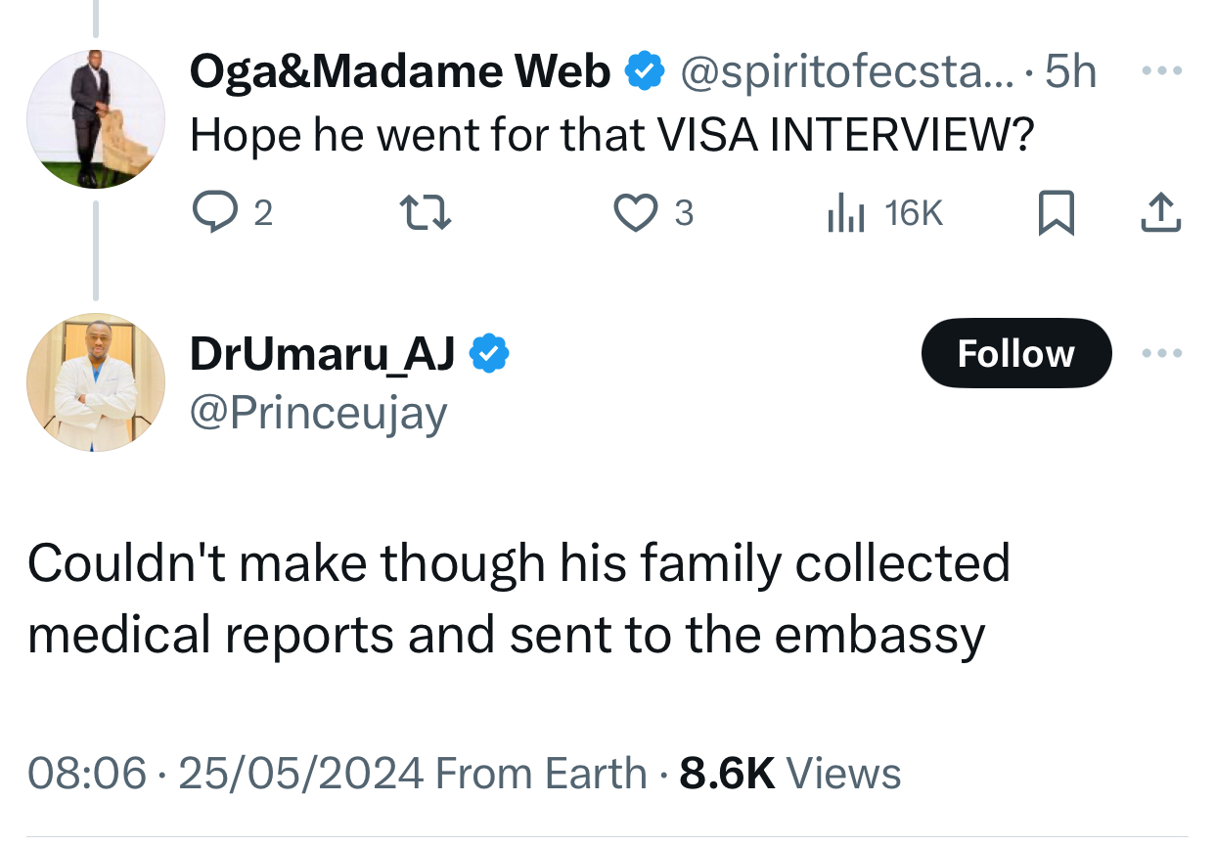The width and height of the screenshot is (1215, 846).
Task: Open the @Princeujay handle
Action: coord(318,414)
